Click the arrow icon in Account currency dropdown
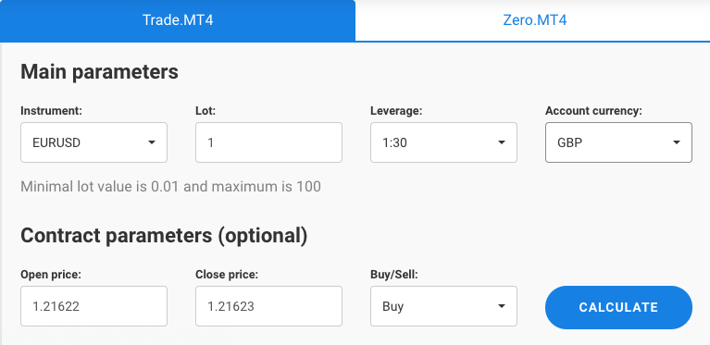710x345 pixels. coord(676,142)
